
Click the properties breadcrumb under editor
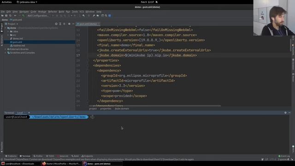(106, 109)
